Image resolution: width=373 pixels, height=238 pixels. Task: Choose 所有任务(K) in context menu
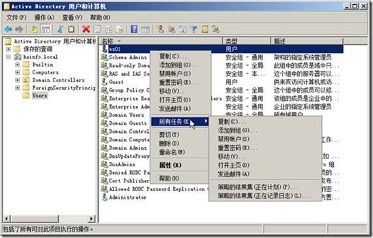tap(180, 122)
